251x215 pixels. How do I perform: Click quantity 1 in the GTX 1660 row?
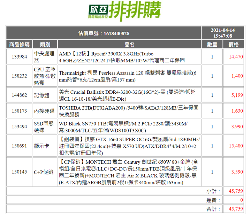[x=212, y=146]
